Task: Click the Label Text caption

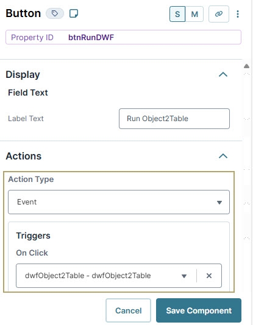Action: point(26,119)
